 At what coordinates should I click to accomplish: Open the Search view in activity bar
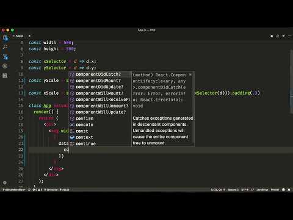pyautogui.click(x=5, y=47)
